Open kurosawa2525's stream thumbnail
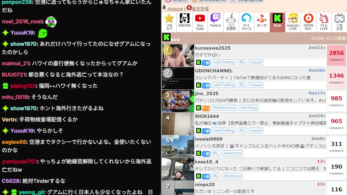This screenshot has width=347, height=195. tap(178, 56)
